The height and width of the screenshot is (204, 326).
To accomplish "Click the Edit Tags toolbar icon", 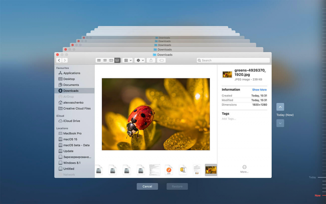I will pos(161,60).
